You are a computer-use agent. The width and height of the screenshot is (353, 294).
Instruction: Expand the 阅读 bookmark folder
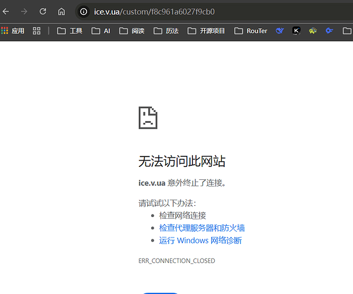[x=132, y=31]
